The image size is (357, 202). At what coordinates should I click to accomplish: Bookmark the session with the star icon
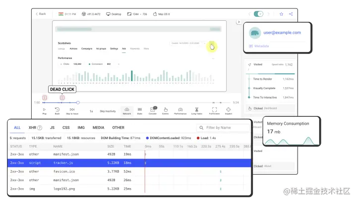click(x=281, y=14)
